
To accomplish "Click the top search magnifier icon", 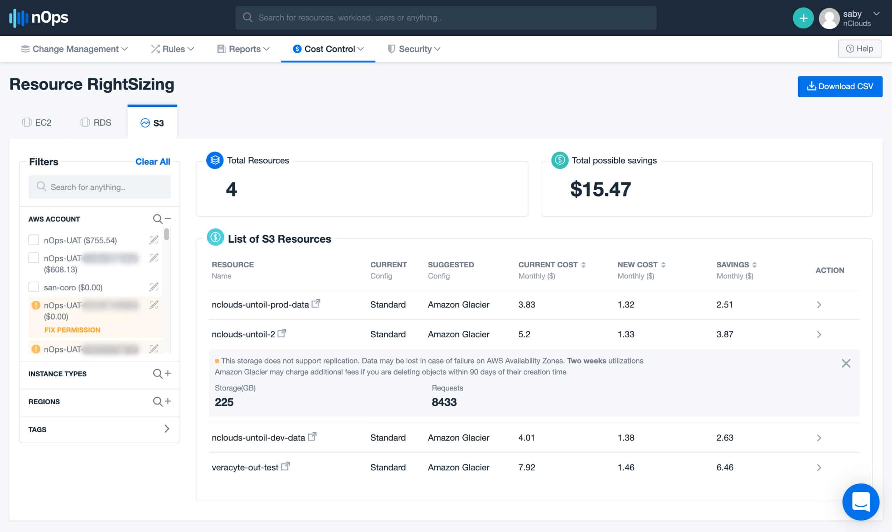I will click(x=247, y=17).
